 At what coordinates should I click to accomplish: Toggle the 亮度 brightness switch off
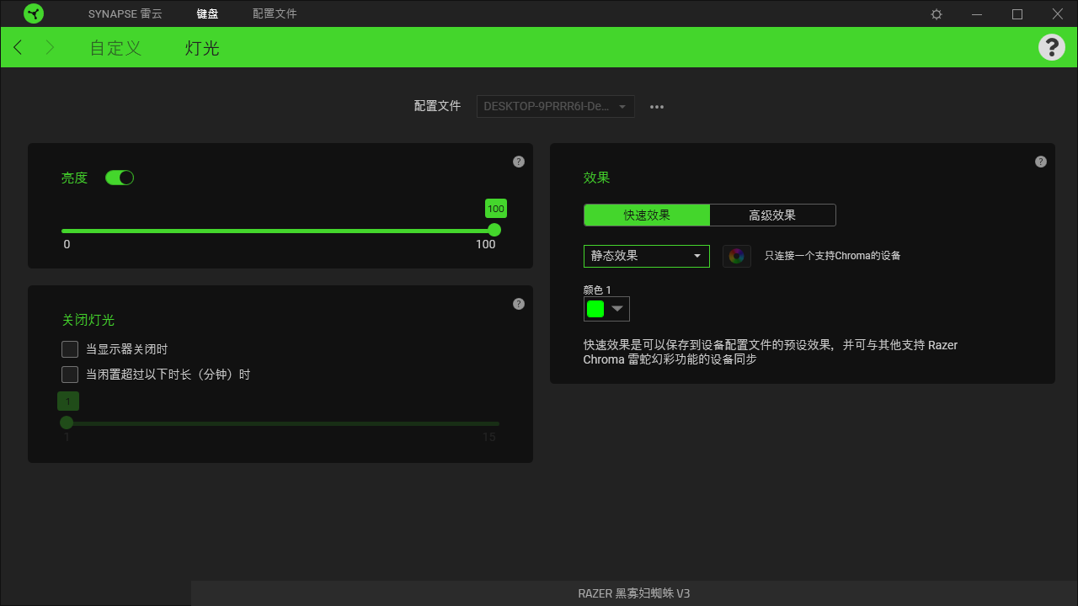(x=120, y=178)
